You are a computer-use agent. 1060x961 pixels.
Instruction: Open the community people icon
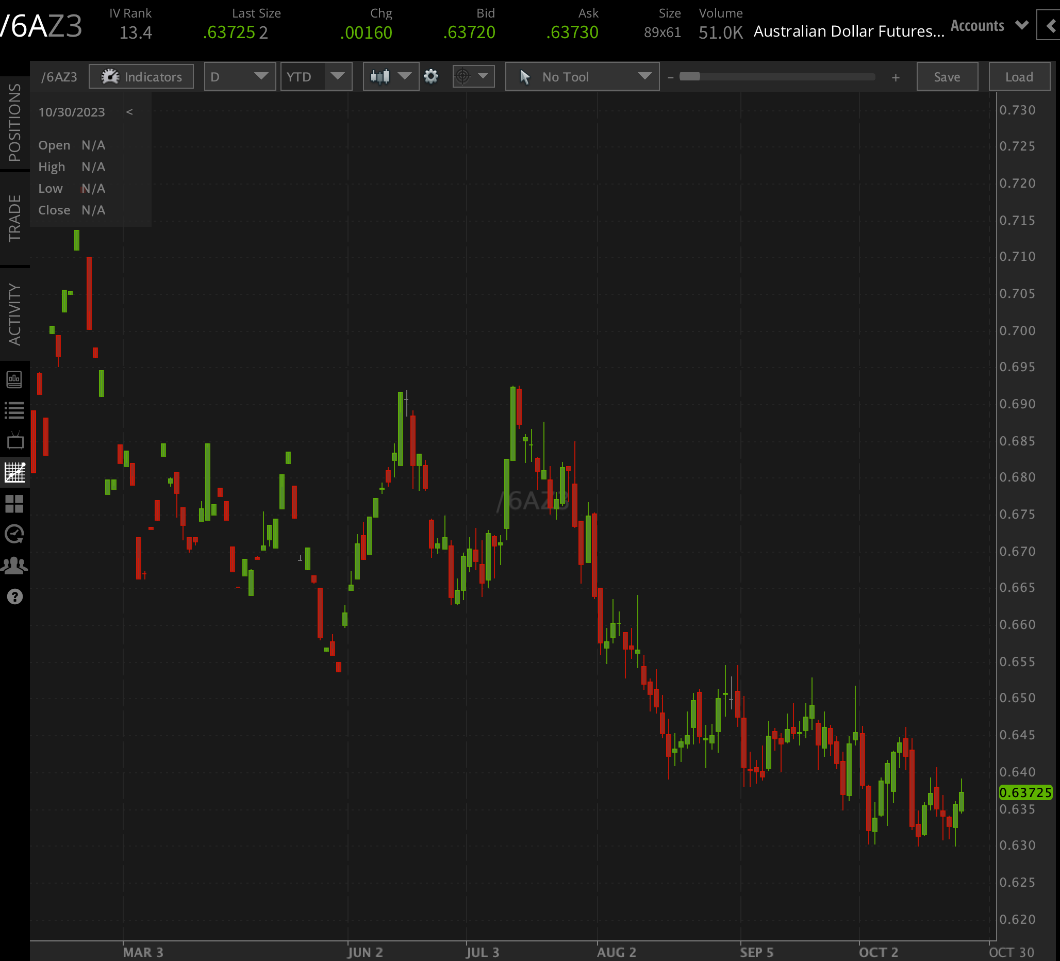[x=14, y=566]
